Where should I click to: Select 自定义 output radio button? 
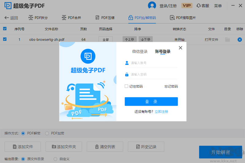(x=55, y=159)
